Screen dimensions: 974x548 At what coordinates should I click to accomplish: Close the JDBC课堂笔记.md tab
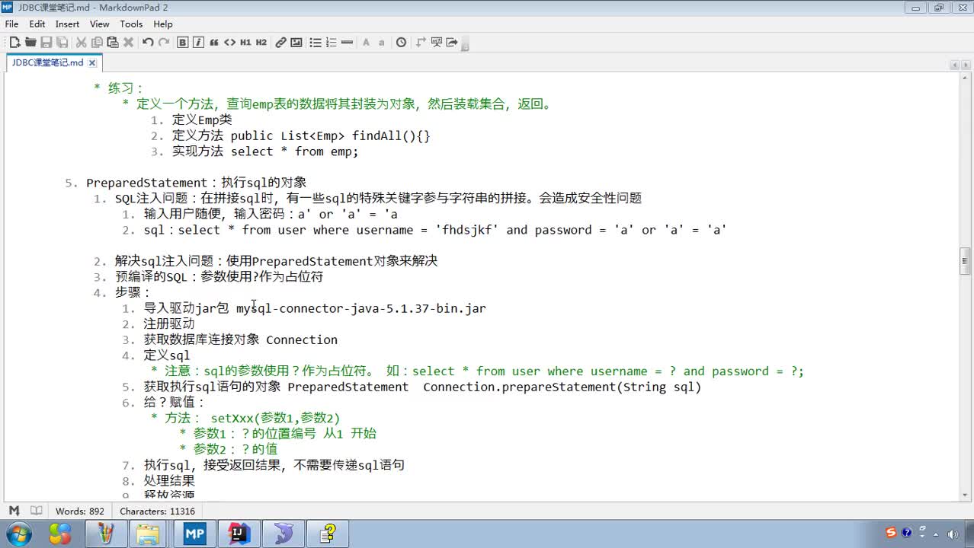point(92,63)
